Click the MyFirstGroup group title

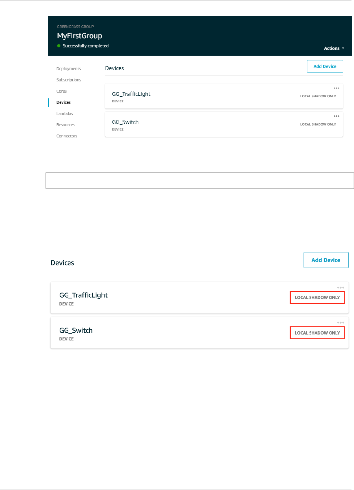80,36
